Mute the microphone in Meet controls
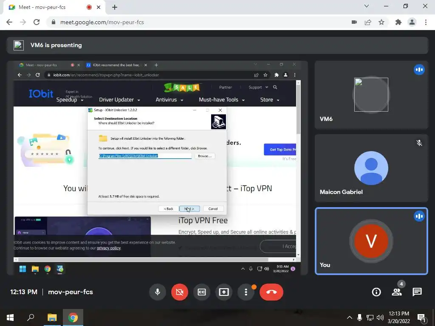 coord(158,292)
